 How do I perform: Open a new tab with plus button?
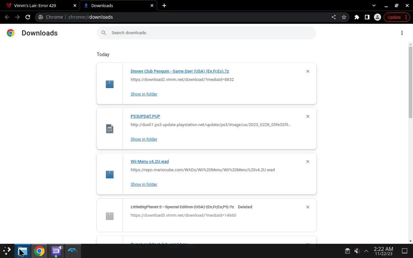click(164, 5)
